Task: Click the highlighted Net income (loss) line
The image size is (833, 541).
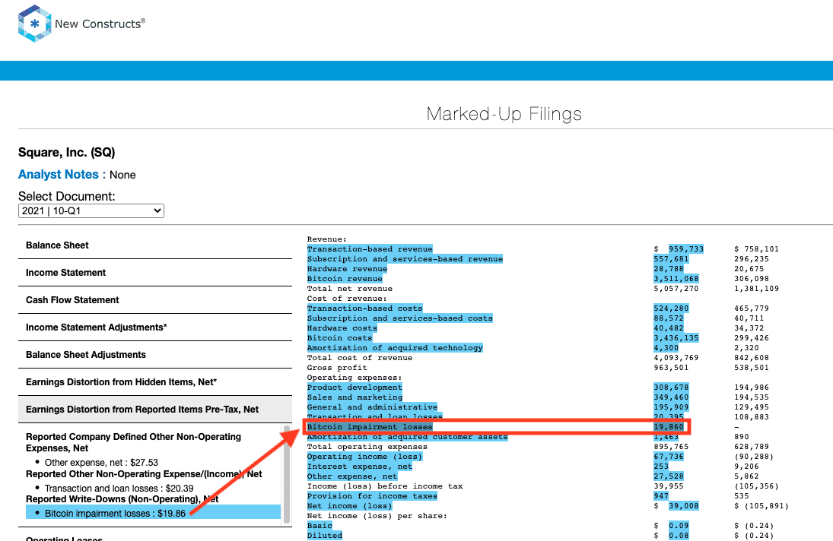Action: [350, 506]
